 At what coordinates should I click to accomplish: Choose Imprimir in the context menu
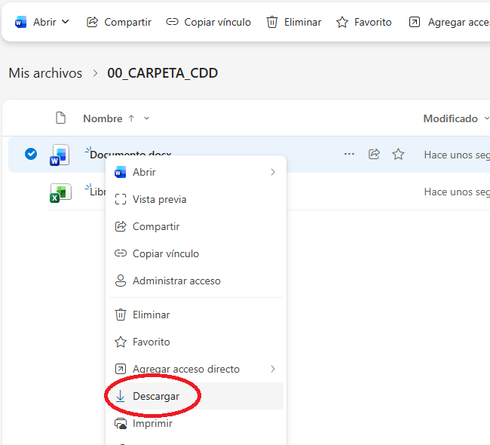coord(196,423)
